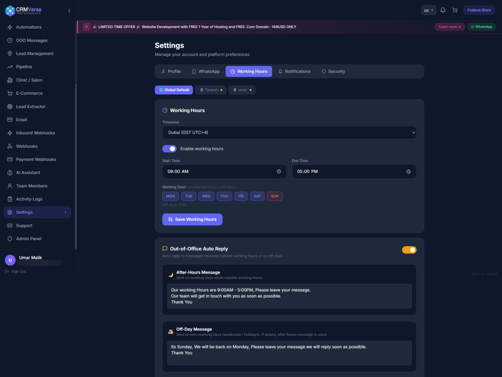This screenshot has width=502, height=377.
Task: Switch to the Security tab
Action: pos(333,71)
